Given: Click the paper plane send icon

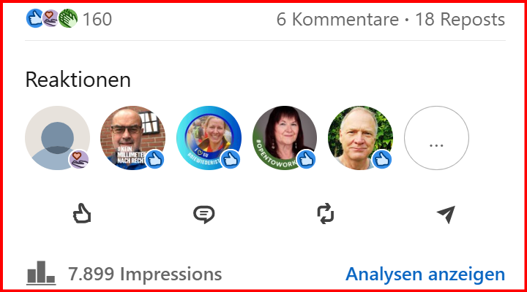Looking at the screenshot, I should 446,214.
